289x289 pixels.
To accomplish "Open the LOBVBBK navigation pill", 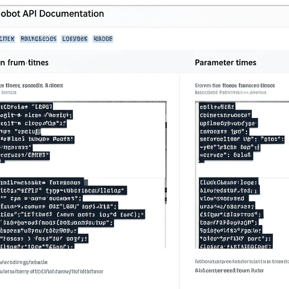I will [75, 39].
